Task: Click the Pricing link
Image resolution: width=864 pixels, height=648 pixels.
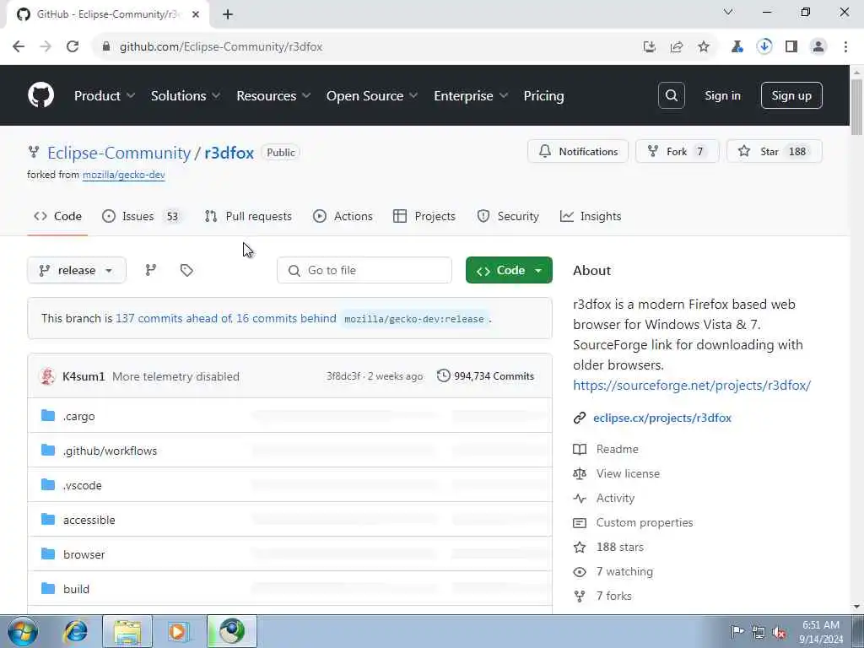Action: pyautogui.click(x=544, y=95)
